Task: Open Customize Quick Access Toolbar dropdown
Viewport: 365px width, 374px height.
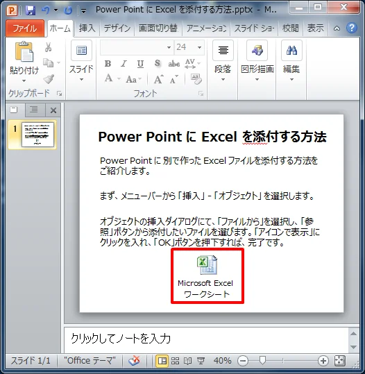Action: tap(83, 10)
